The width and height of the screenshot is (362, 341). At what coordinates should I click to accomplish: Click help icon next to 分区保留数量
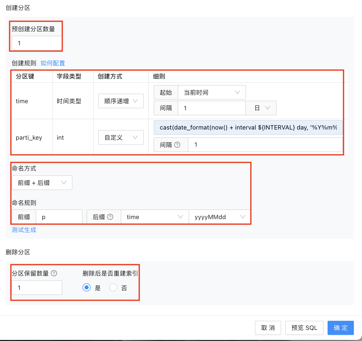pos(54,273)
